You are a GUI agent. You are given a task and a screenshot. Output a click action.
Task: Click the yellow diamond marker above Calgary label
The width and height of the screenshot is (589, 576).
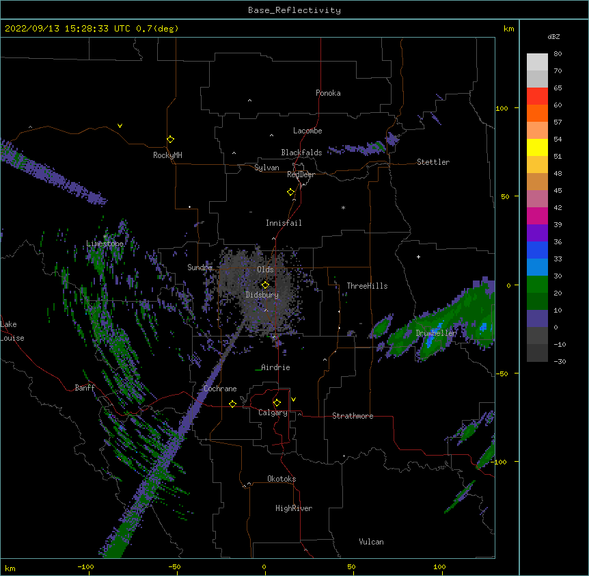(x=277, y=403)
